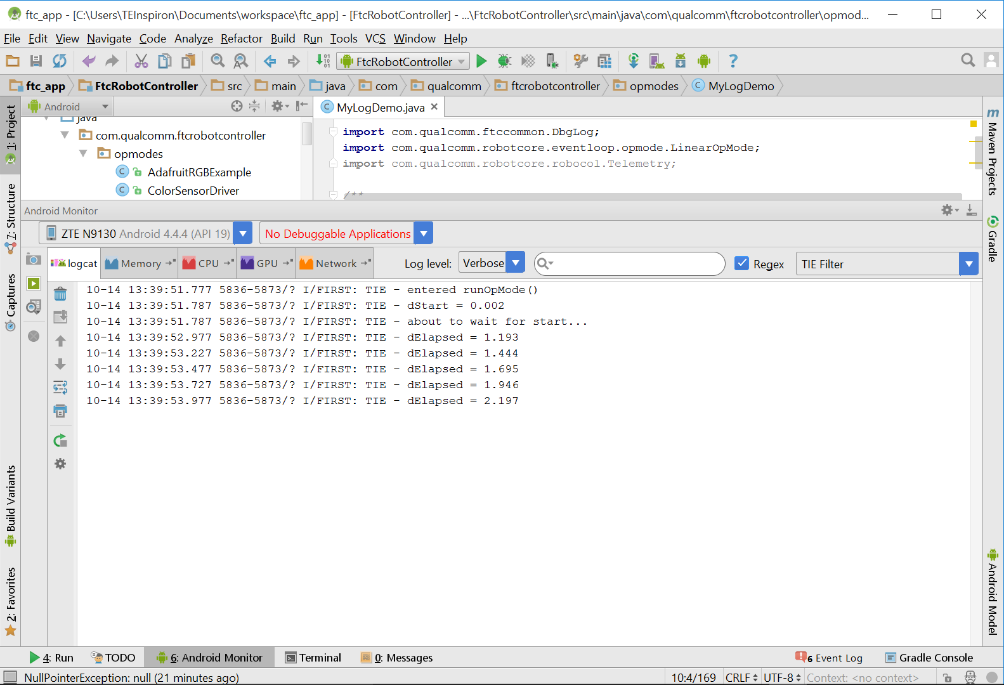Click the Undo arrow icon

tap(89, 61)
